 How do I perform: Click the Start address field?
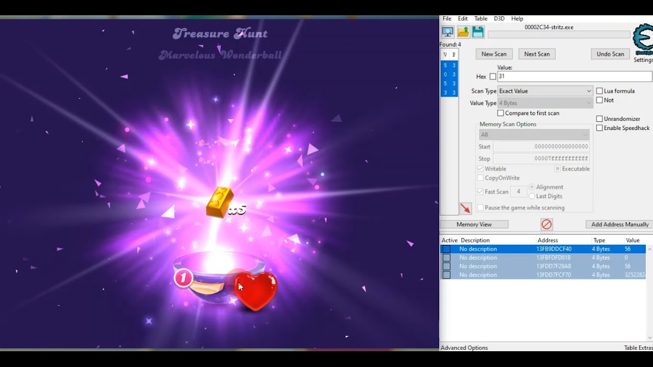coord(541,146)
